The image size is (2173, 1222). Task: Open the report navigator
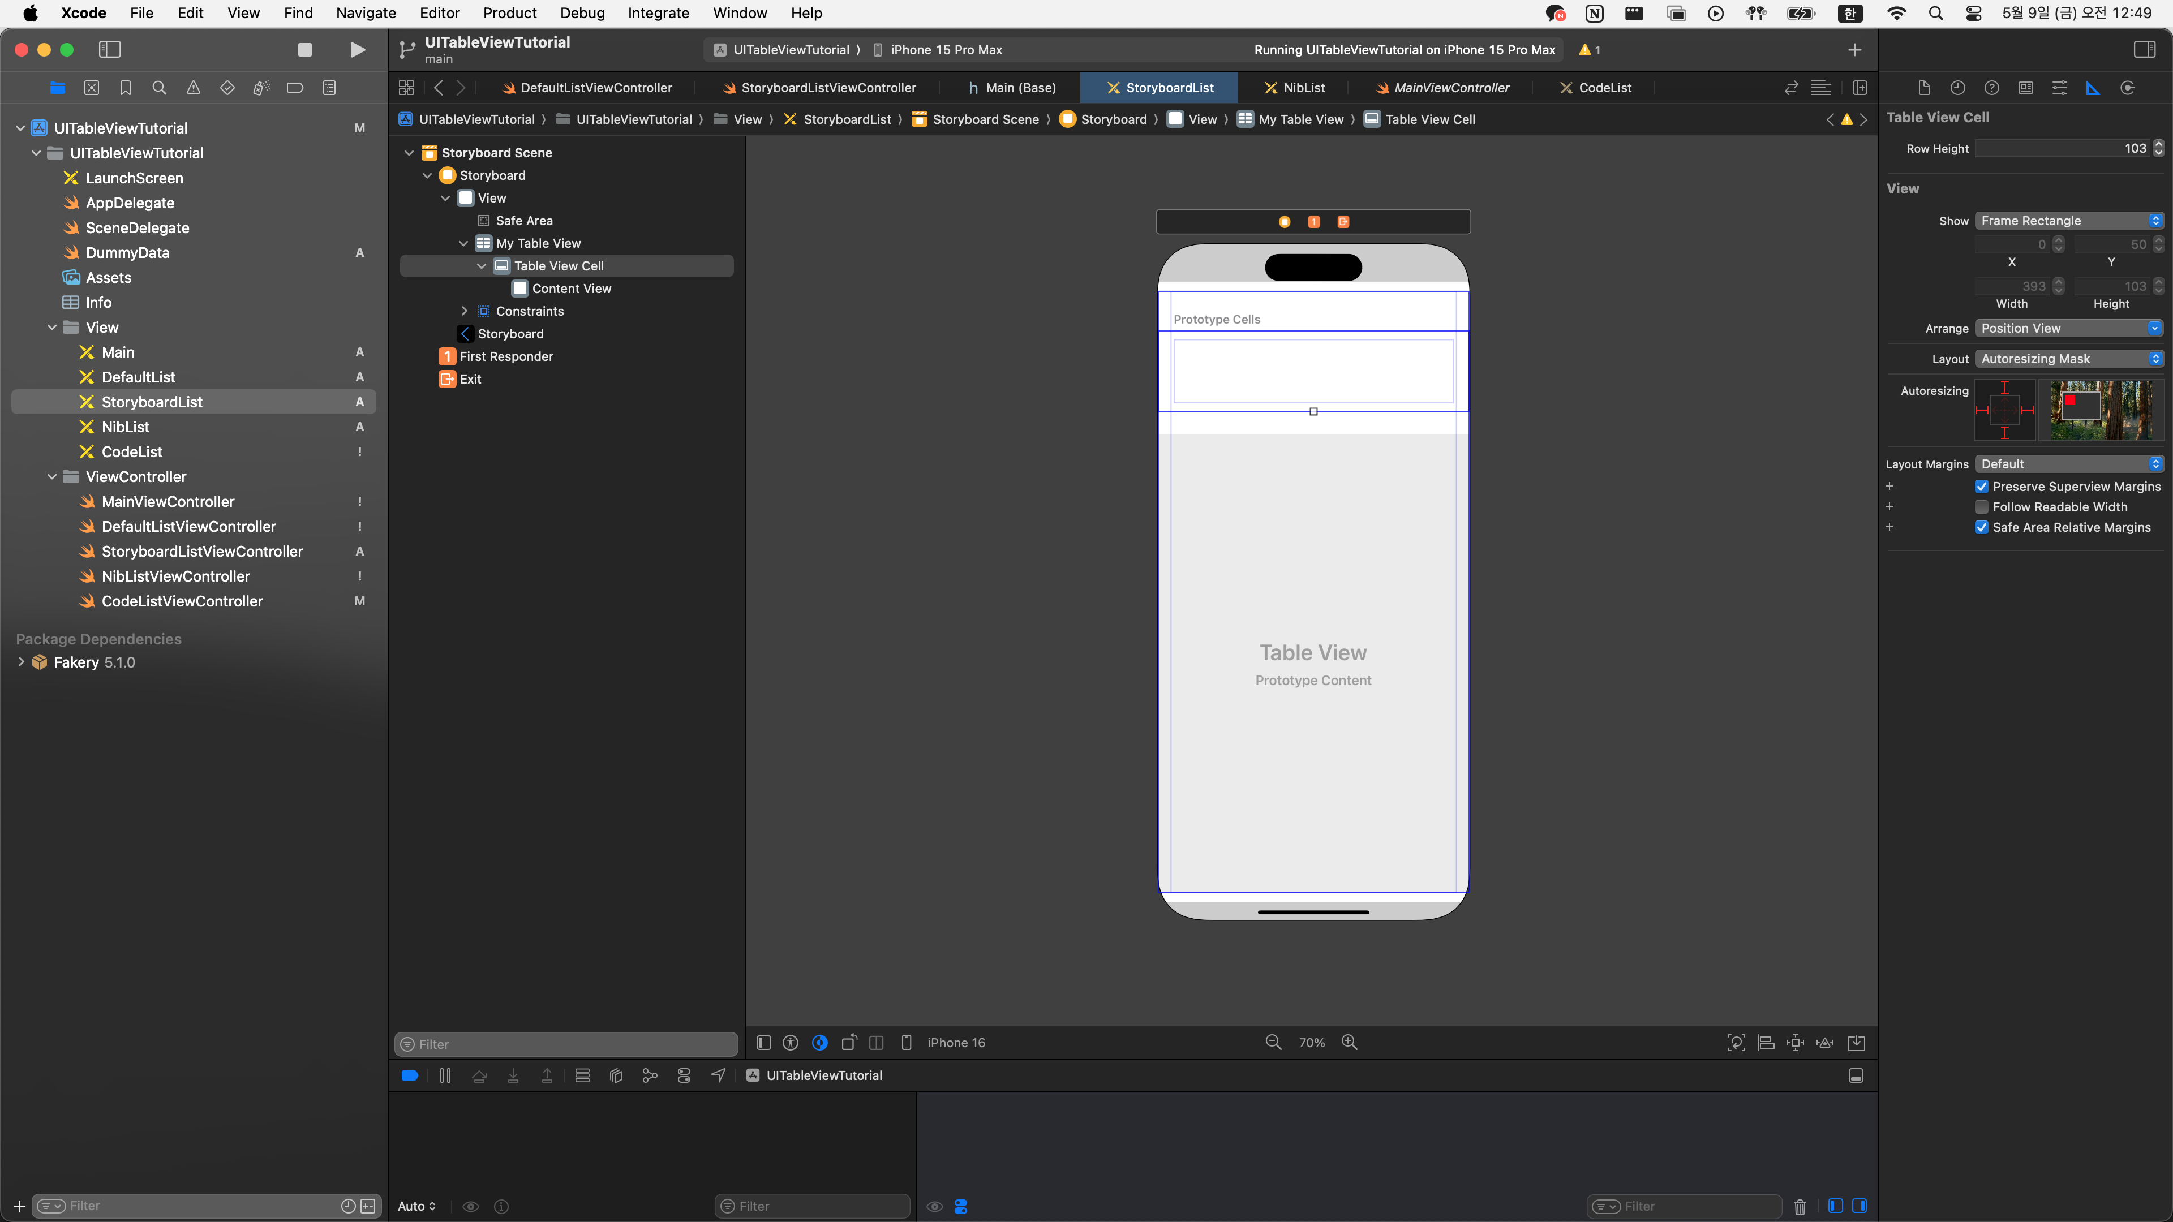[329, 88]
